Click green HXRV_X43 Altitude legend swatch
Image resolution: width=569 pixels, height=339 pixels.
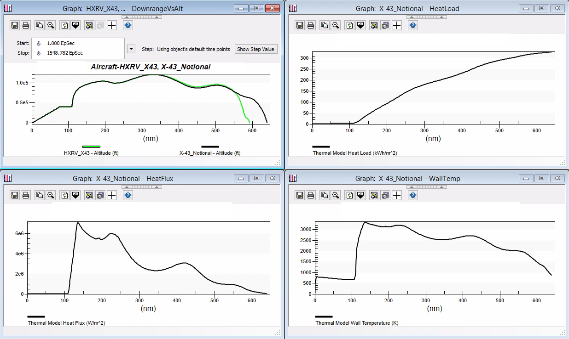pyautogui.click(x=91, y=147)
